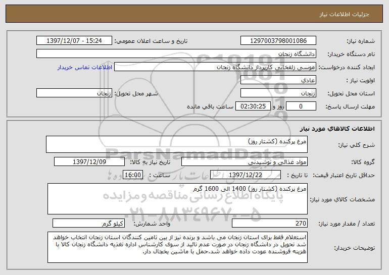Click the remaining time field 02:30:25
Viewport: 389px width, 275px height.
253,106
